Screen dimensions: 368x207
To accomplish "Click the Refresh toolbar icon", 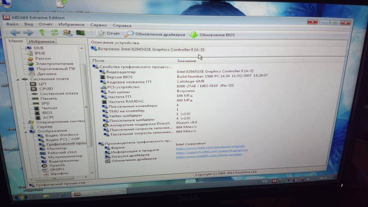I will (x=55, y=33).
